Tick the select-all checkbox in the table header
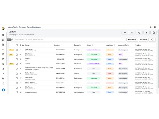The height and width of the screenshot is (119, 159). (17, 45)
